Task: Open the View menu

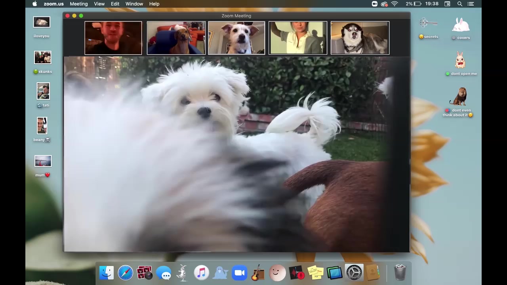Action: (x=99, y=4)
